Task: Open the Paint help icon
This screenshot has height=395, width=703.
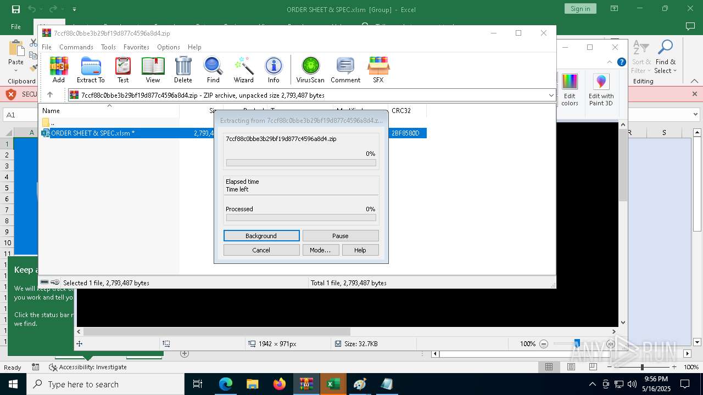Action: coord(622,62)
